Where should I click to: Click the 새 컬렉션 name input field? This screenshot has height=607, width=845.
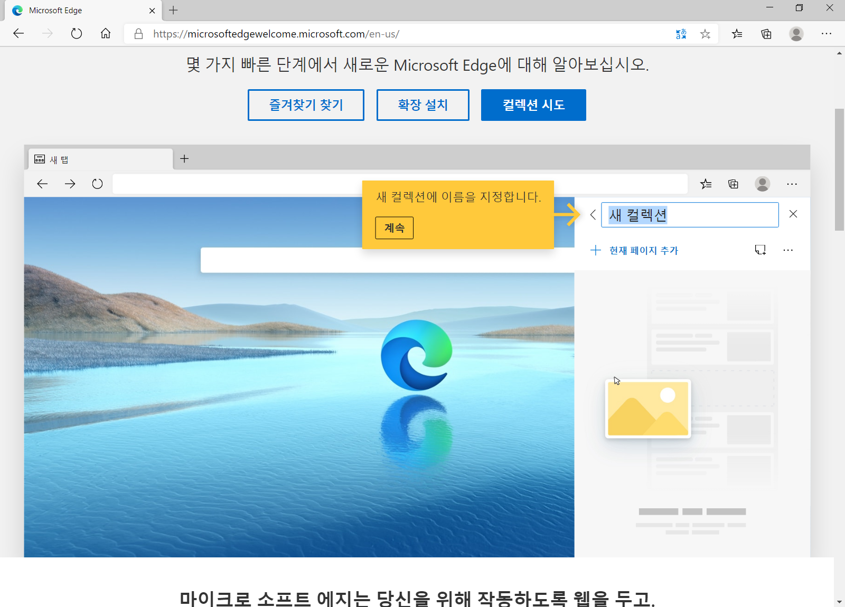coord(690,215)
